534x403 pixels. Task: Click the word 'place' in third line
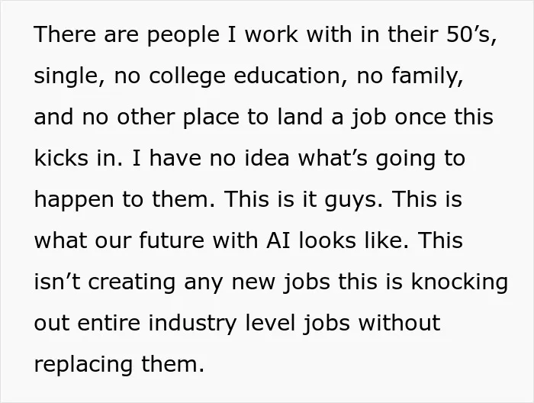coord(211,118)
